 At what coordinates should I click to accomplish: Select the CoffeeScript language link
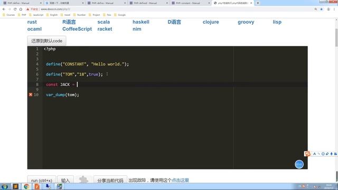77,29
